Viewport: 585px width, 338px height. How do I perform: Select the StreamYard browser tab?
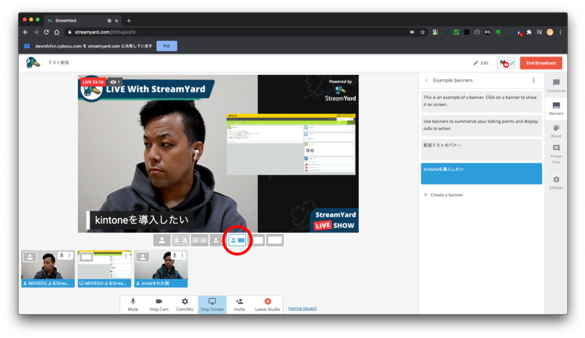coord(82,21)
